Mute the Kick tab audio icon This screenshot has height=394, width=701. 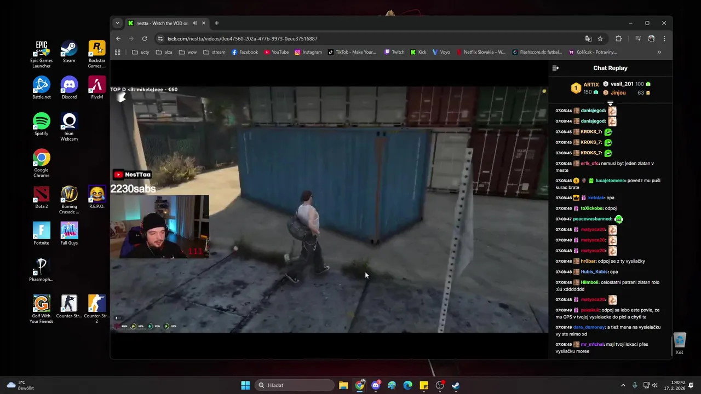click(x=195, y=23)
